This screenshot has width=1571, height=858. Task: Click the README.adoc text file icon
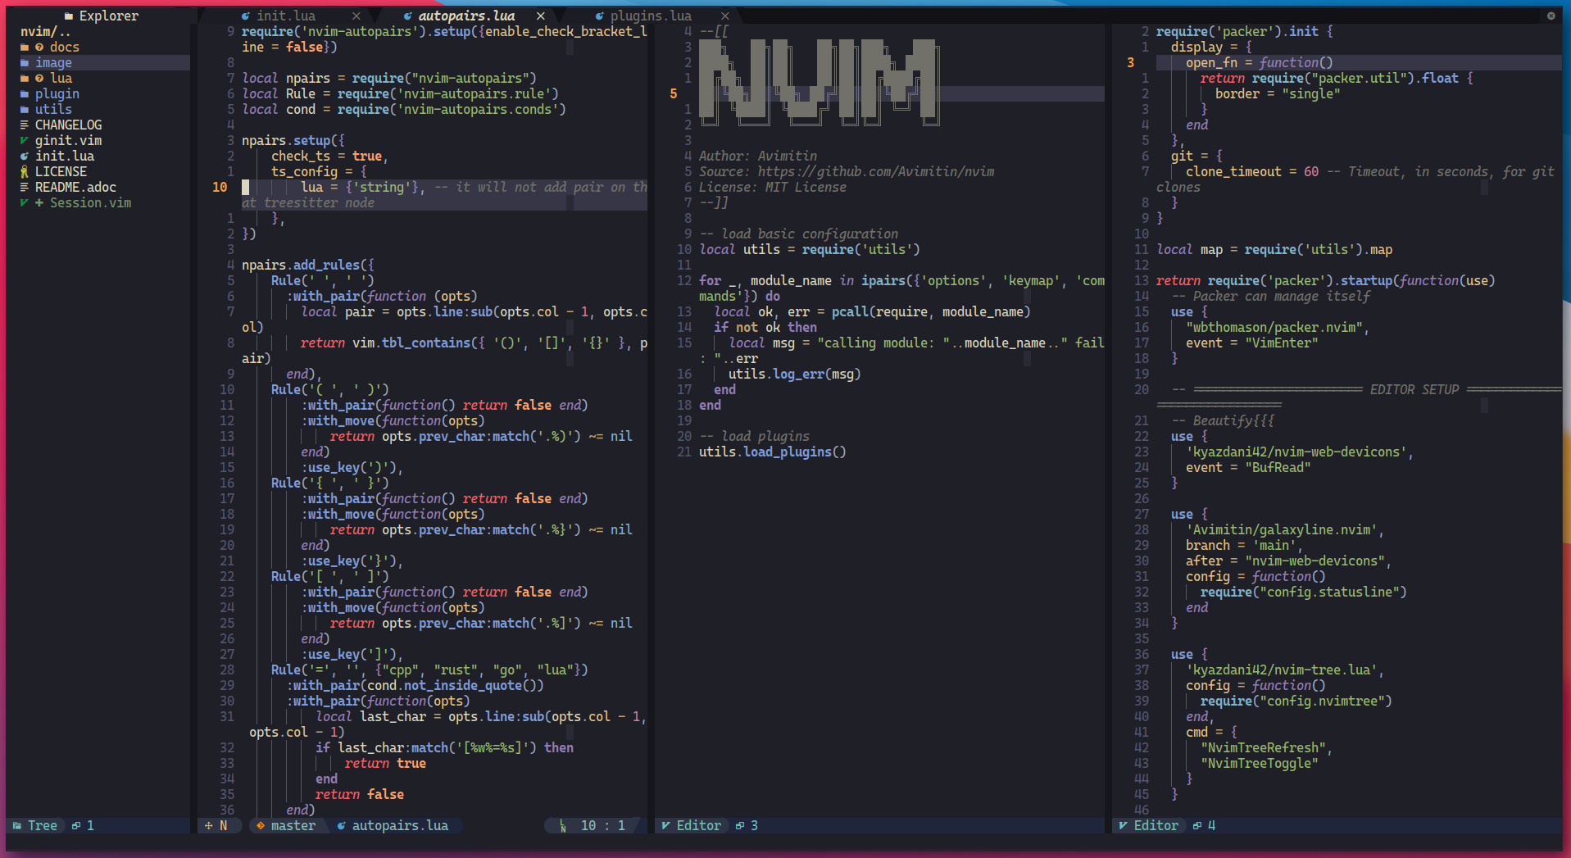[x=25, y=188]
